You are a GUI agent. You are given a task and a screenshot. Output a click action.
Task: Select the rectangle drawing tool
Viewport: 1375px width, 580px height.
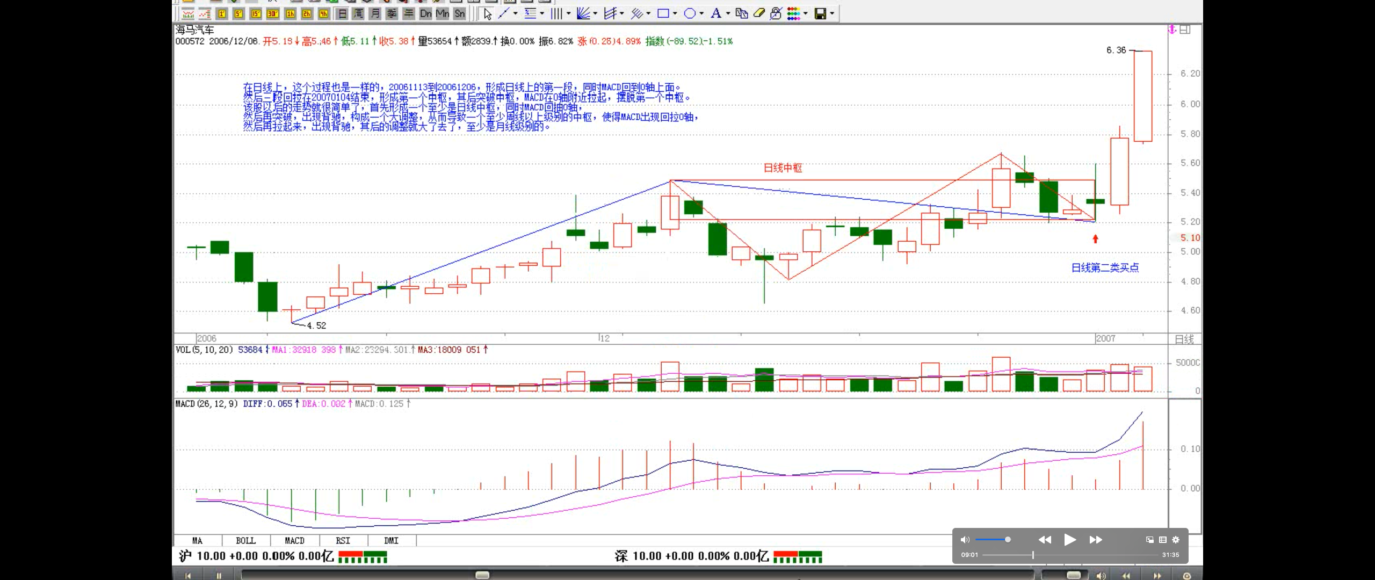(x=663, y=14)
